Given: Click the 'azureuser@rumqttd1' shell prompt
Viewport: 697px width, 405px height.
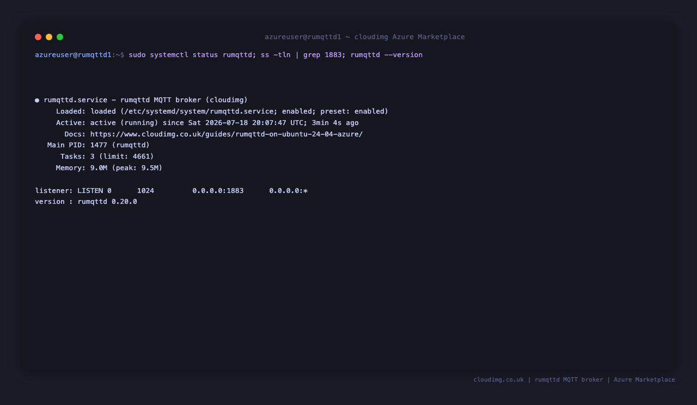Looking at the screenshot, I should [x=73, y=55].
